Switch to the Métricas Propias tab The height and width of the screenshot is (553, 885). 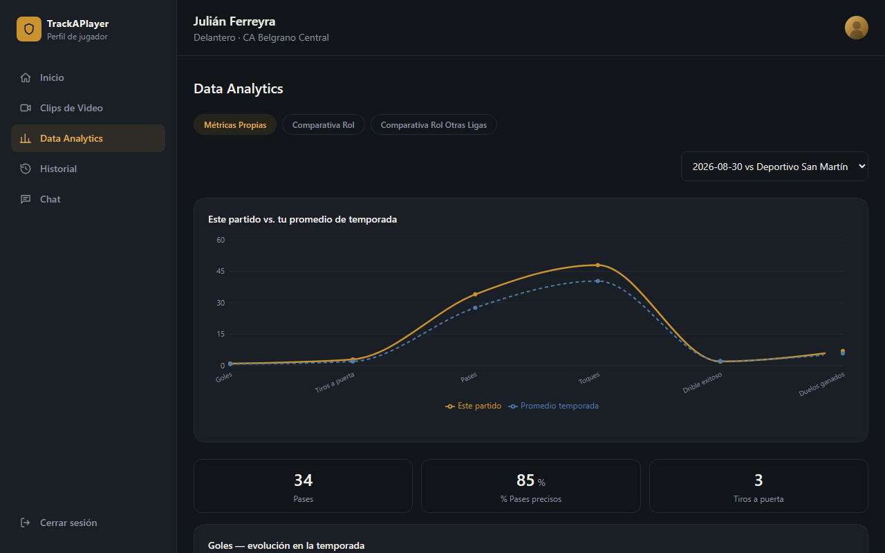pyautogui.click(x=235, y=125)
